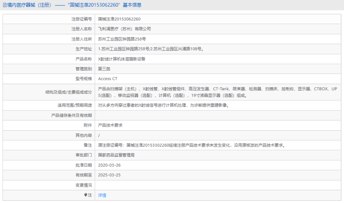
Task: Click the 注册人名称 row label
Action: click(x=82, y=29)
